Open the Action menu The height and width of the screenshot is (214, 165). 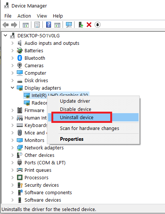[24, 16]
